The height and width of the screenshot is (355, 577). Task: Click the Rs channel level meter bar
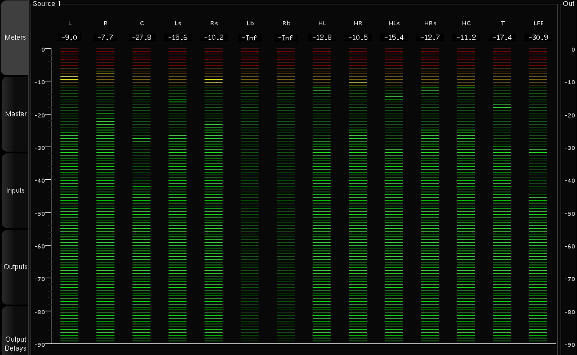coord(213,206)
